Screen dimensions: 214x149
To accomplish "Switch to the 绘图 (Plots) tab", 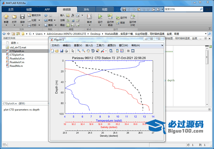I will (x=29, y=10).
